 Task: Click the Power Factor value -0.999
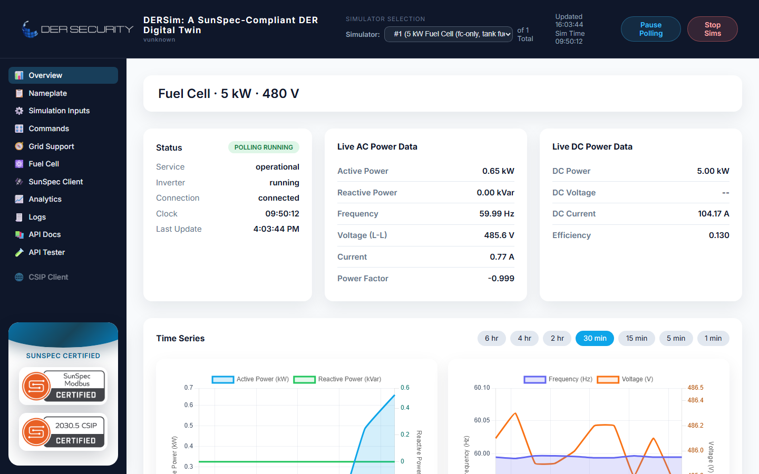pos(501,279)
